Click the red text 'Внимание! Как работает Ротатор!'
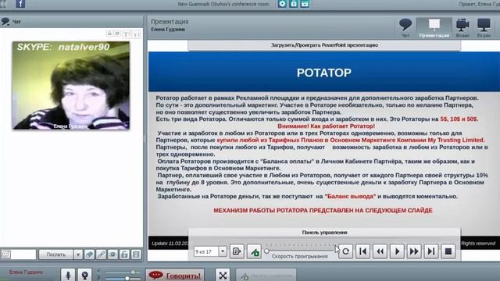 click(x=327, y=126)
